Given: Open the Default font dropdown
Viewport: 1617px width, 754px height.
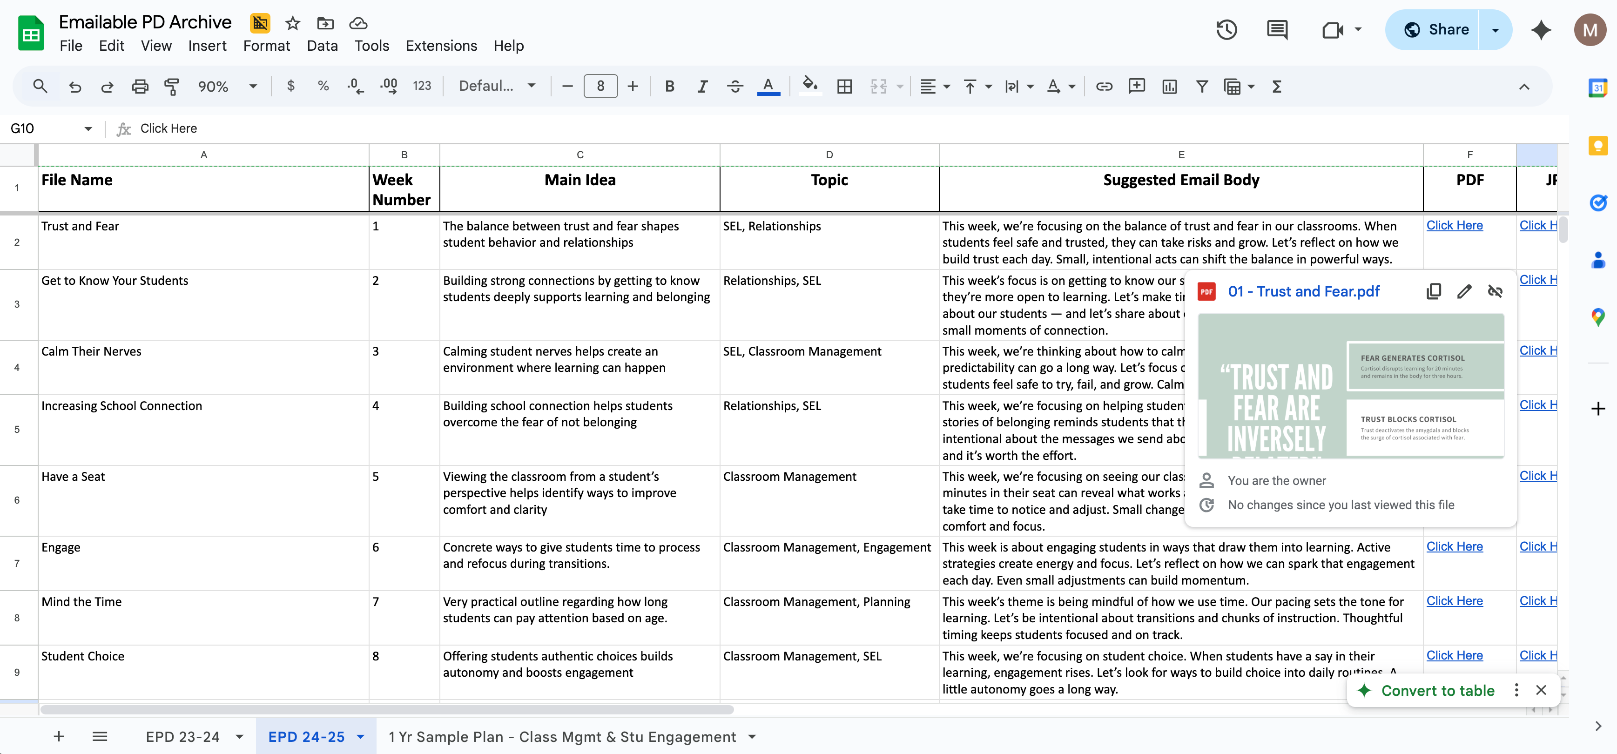Looking at the screenshot, I should (x=497, y=86).
